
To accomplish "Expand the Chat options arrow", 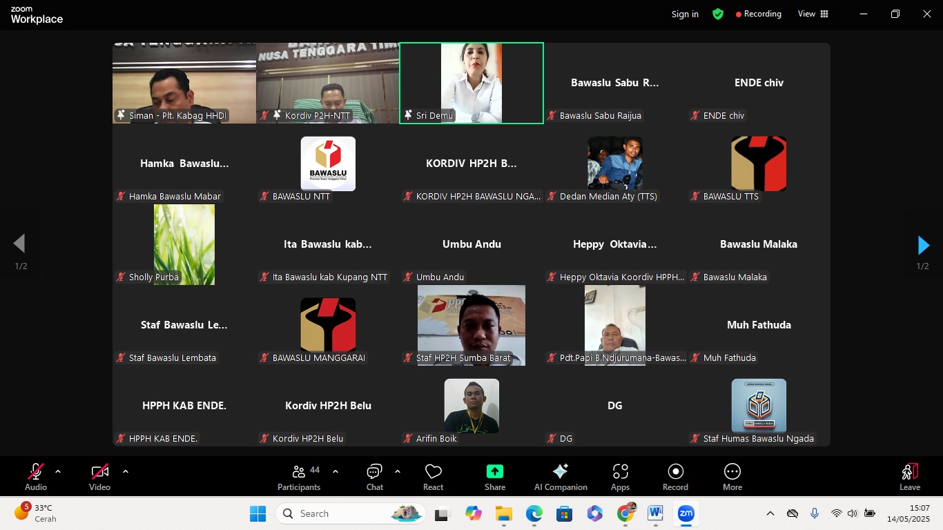I will pos(398,472).
